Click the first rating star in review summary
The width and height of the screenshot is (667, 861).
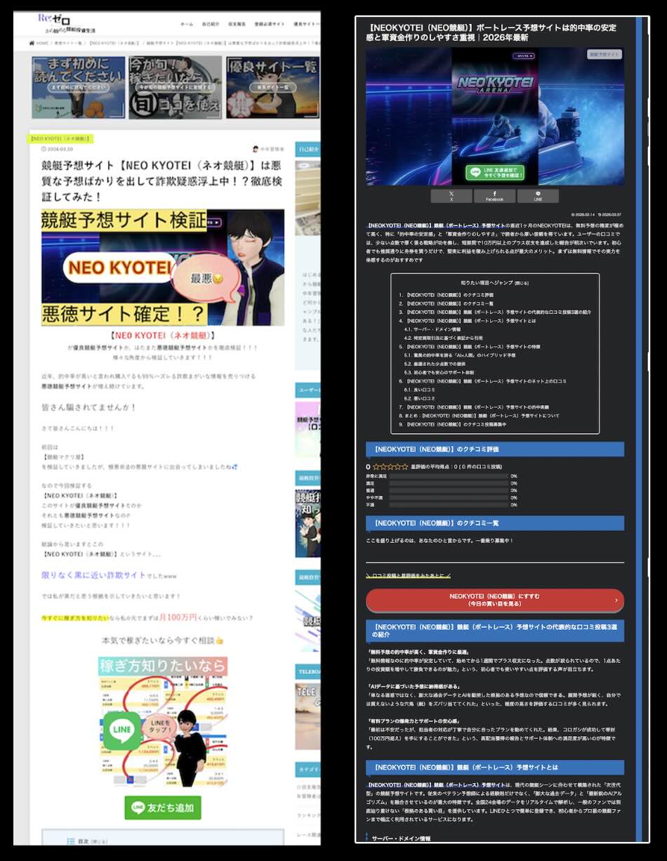point(376,466)
